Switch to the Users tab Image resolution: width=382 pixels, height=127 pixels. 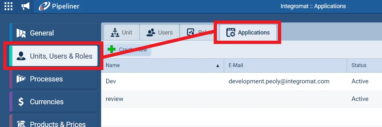160,33
